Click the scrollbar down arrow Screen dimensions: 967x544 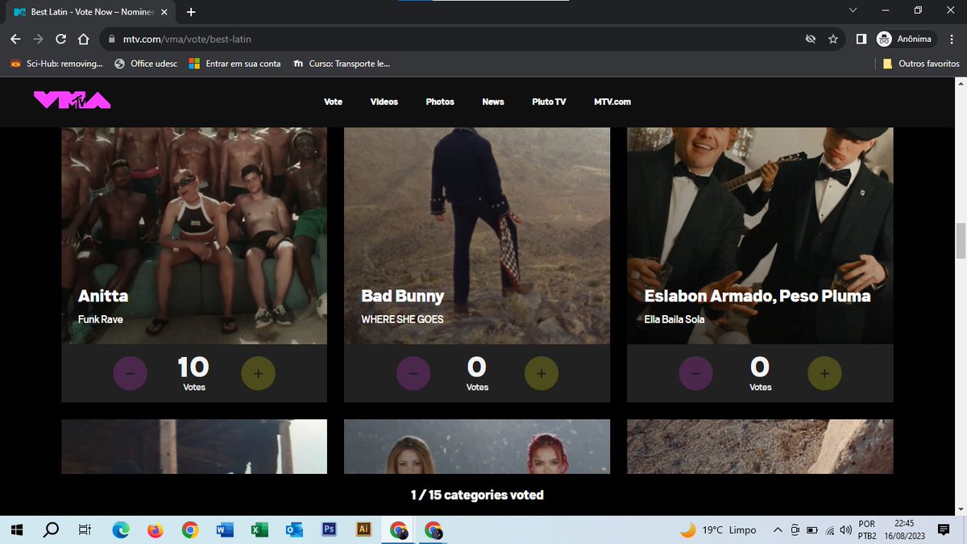click(960, 509)
